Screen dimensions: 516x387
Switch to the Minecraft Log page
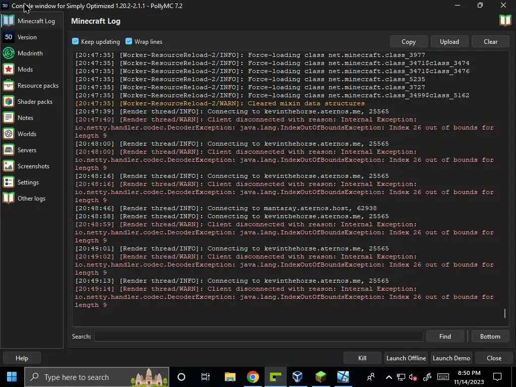32,21
